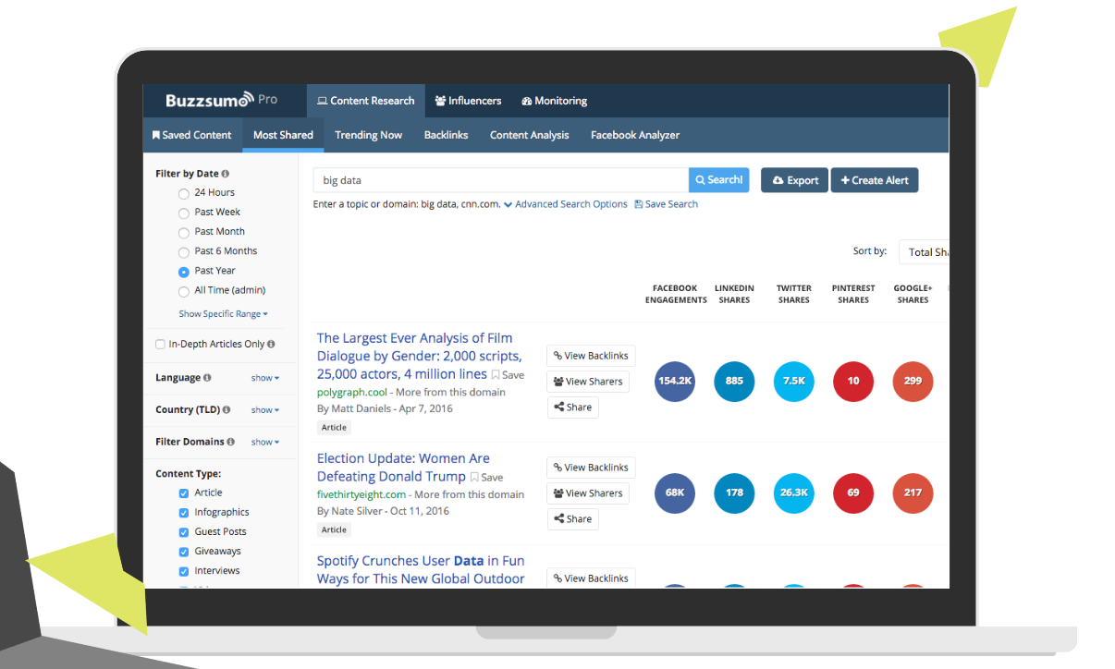
Task: Click the help icon beside Filter by Date
Action: 226,174
